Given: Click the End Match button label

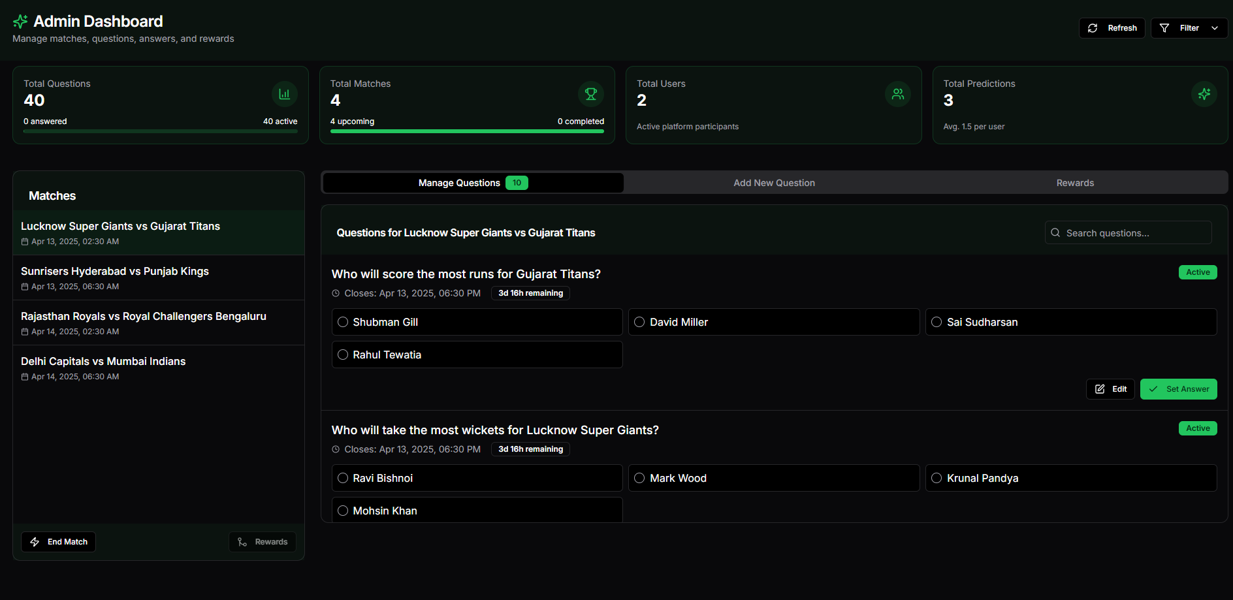Looking at the screenshot, I should [67, 542].
